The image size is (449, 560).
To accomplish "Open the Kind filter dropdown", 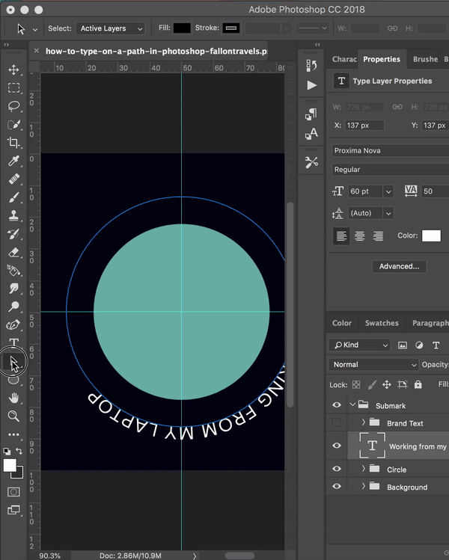I will click(359, 345).
